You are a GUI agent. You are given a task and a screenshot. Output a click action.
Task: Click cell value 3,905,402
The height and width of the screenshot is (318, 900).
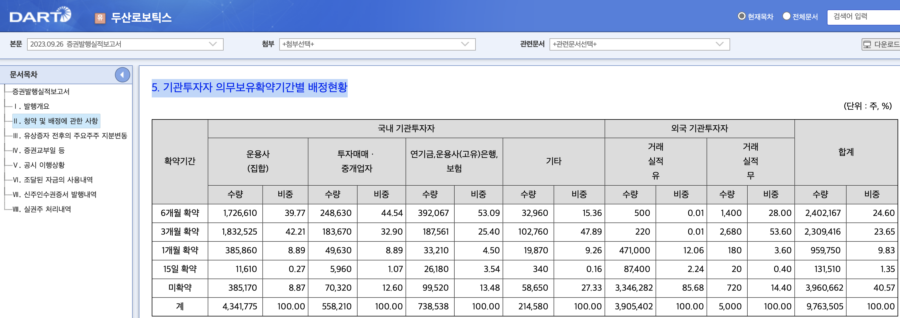pyautogui.click(x=634, y=306)
